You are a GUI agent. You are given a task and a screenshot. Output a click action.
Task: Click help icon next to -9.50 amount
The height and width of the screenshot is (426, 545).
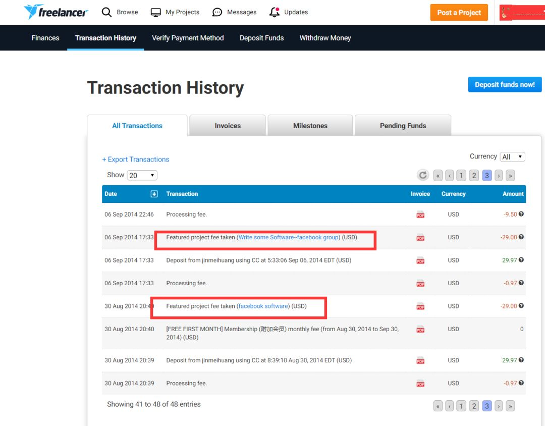pyautogui.click(x=521, y=214)
